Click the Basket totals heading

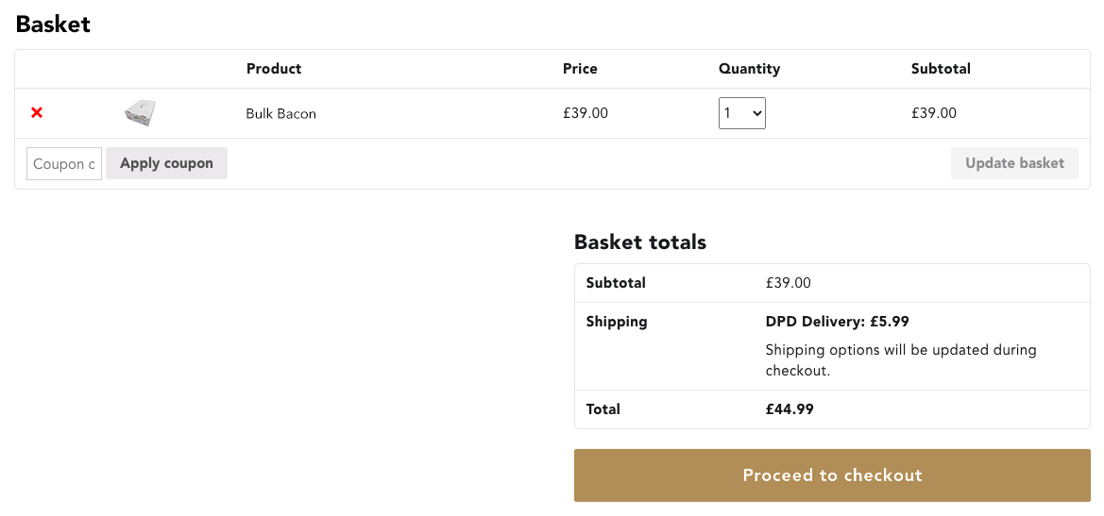pyautogui.click(x=640, y=242)
